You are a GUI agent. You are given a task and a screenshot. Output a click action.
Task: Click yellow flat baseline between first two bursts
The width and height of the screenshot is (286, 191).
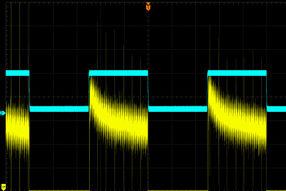tap(59, 190)
